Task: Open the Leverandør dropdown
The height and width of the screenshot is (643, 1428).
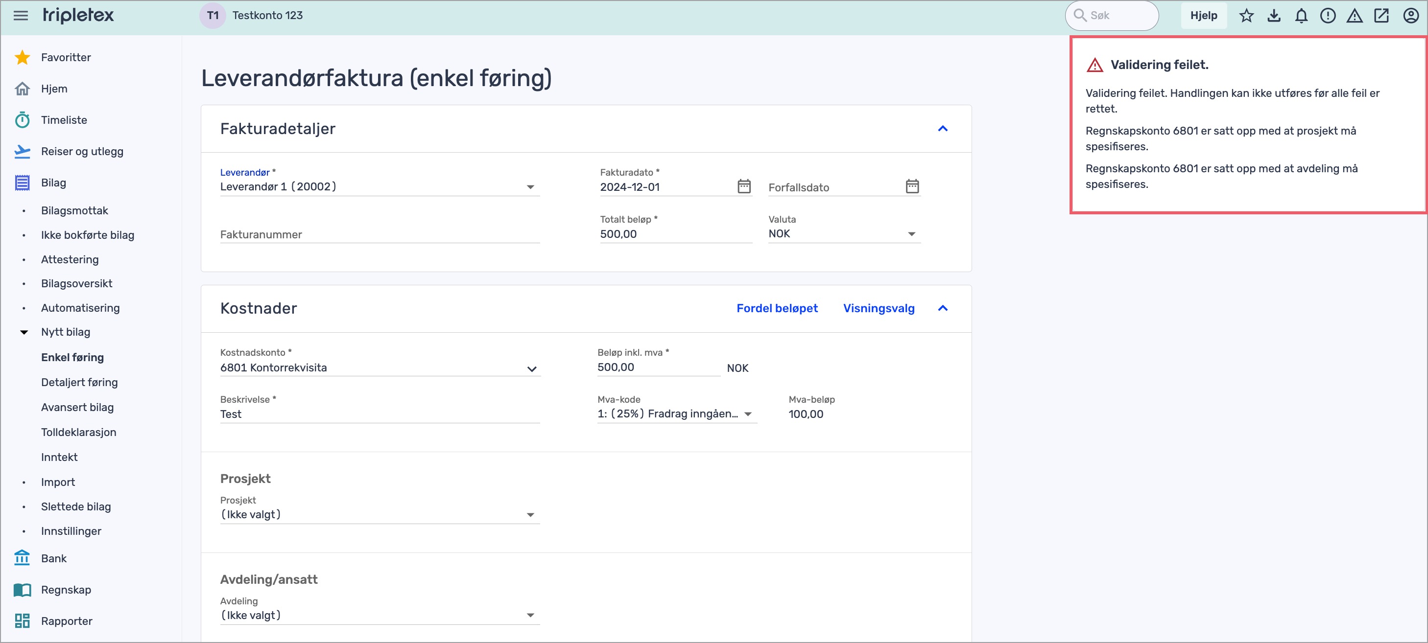Action: click(x=380, y=186)
